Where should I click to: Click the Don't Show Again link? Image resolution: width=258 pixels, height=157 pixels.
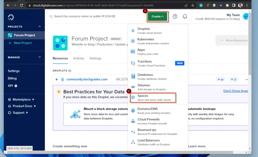pyautogui.click(x=236, y=91)
